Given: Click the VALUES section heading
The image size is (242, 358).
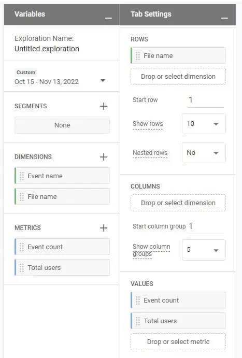Looking at the screenshot, I should [142, 284].
